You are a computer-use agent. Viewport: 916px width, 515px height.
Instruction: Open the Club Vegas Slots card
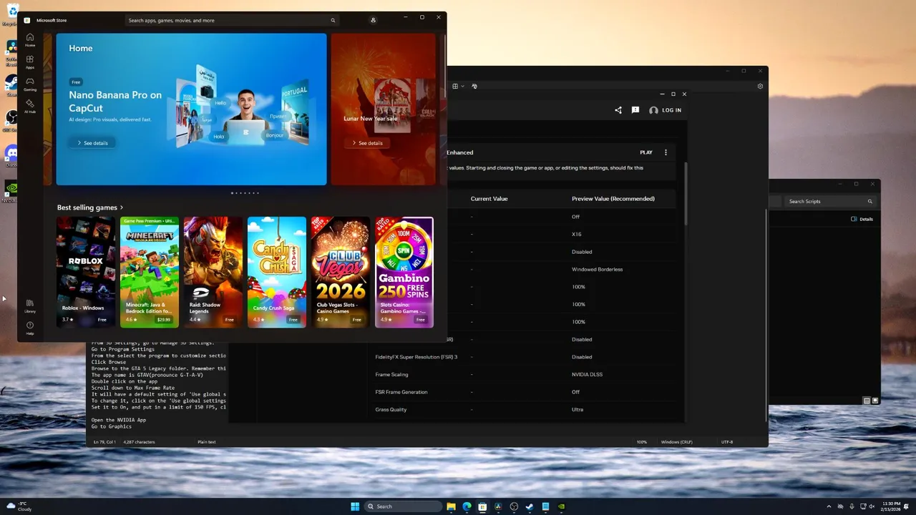tap(341, 272)
